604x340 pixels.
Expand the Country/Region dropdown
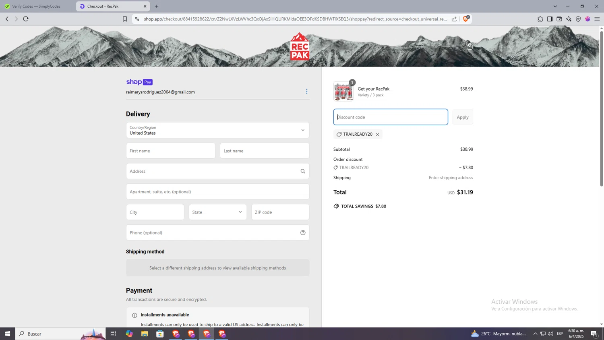(x=218, y=130)
